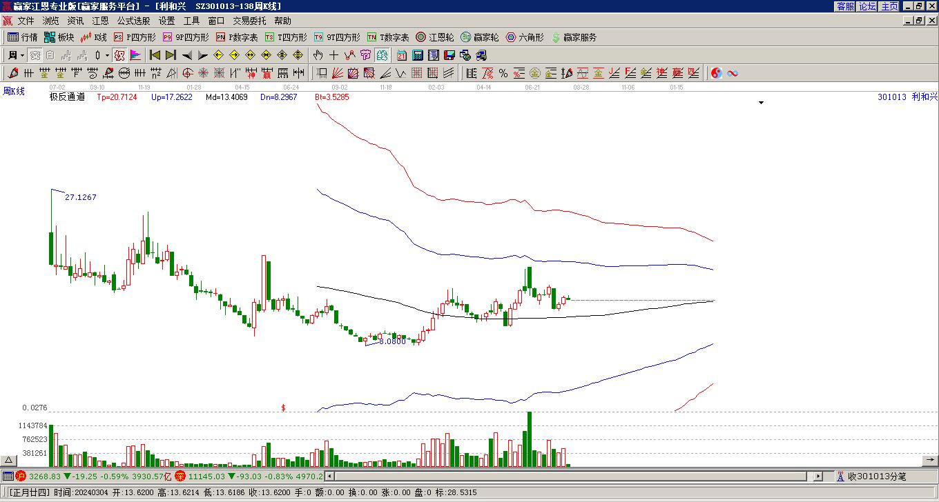Expand the candlestick chart type dropdown arrow

(x=107, y=55)
